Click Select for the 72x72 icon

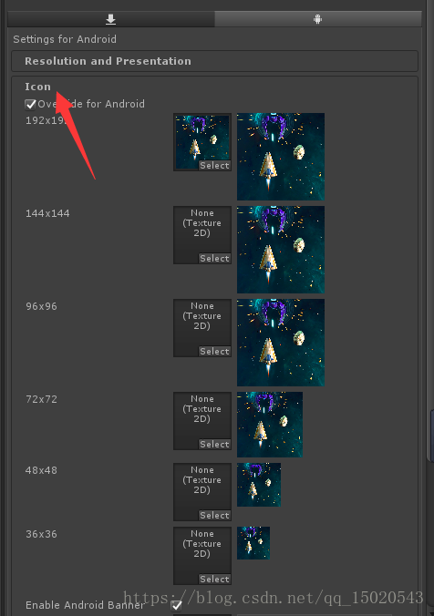(x=214, y=444)
